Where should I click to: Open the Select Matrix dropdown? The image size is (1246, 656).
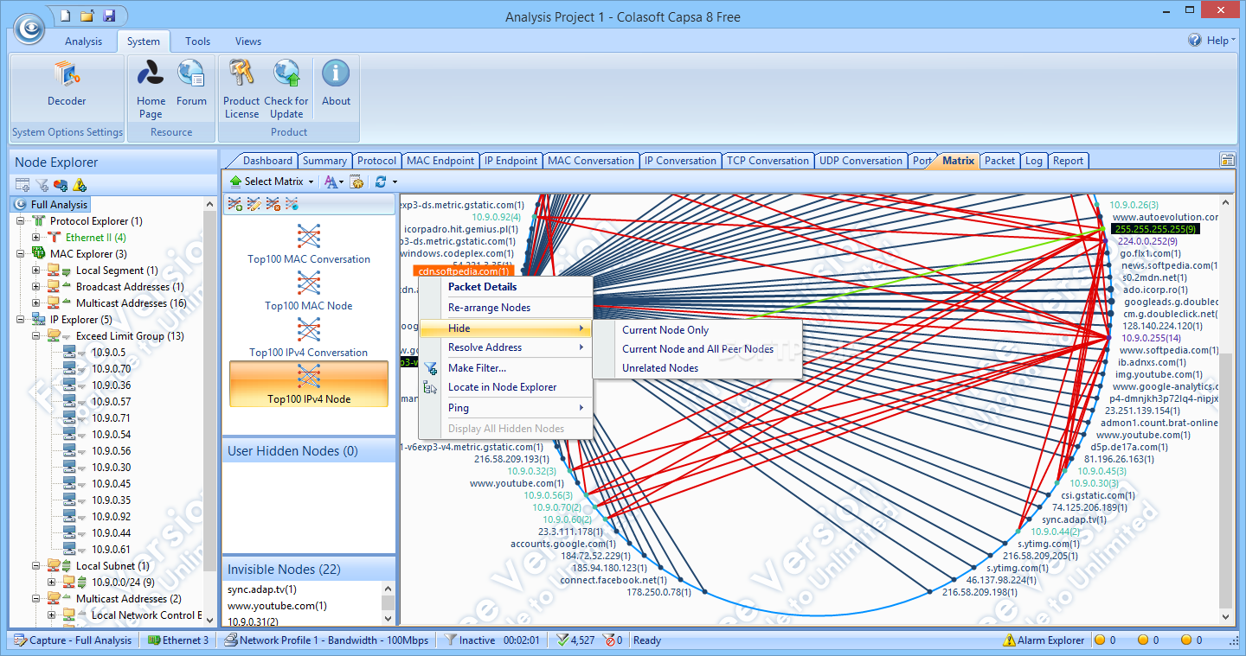[271, 182]
